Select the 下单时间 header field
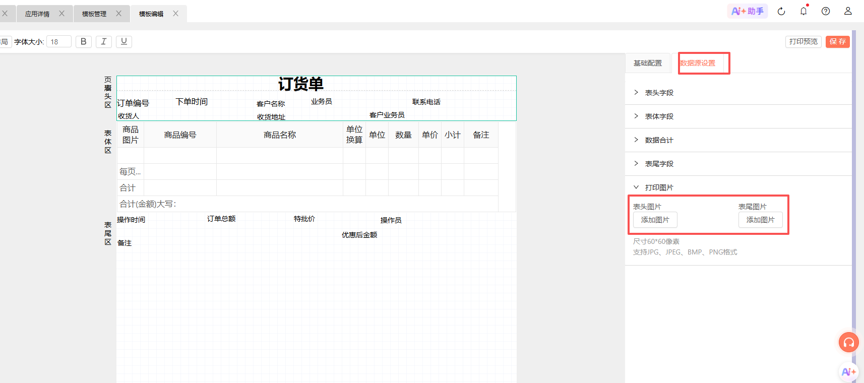The image size is (864, 383). [192, 101]
